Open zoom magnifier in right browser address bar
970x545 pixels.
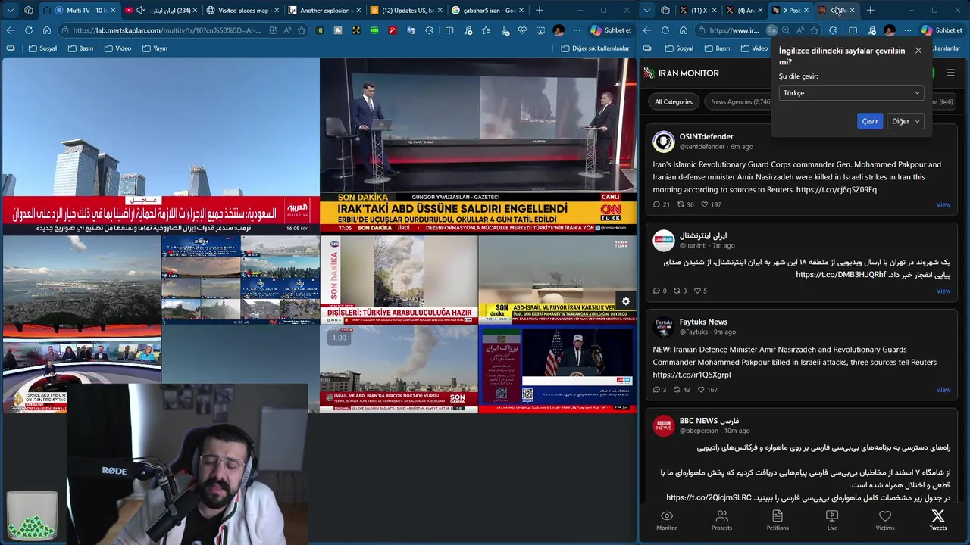(786, 30)
